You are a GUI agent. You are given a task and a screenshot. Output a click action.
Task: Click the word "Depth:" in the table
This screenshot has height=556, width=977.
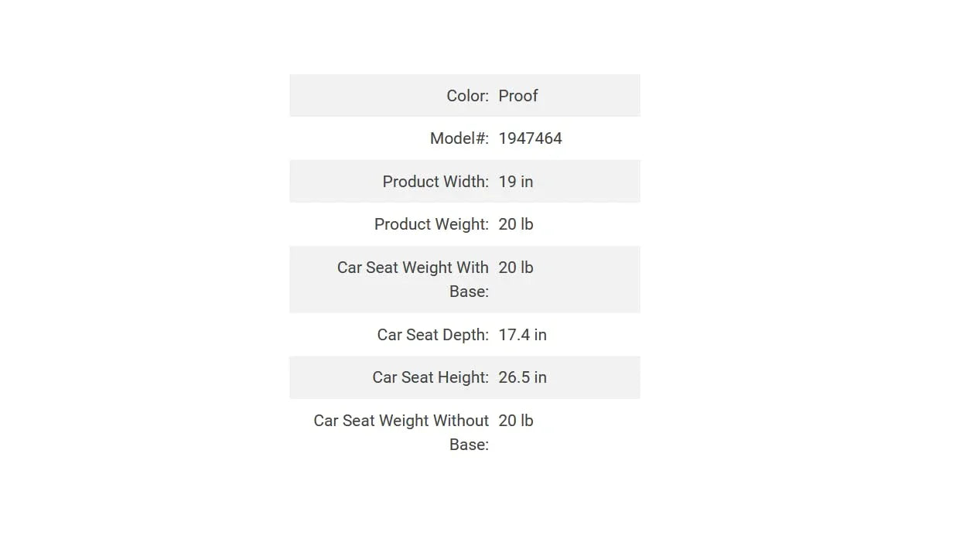[465, 335]
